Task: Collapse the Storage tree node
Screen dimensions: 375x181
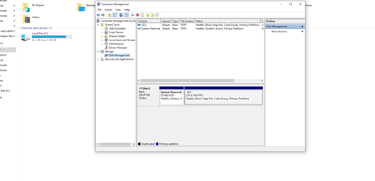Action: tap(98, 52)
